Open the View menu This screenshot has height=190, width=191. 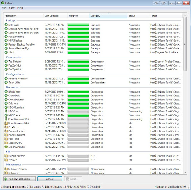tap(11, 8)
